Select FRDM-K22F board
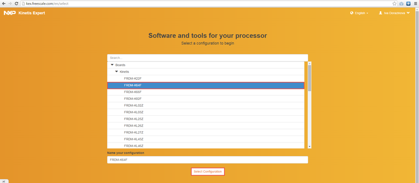Viewport: 419px width, 183px height. click(x=206, y=79)
